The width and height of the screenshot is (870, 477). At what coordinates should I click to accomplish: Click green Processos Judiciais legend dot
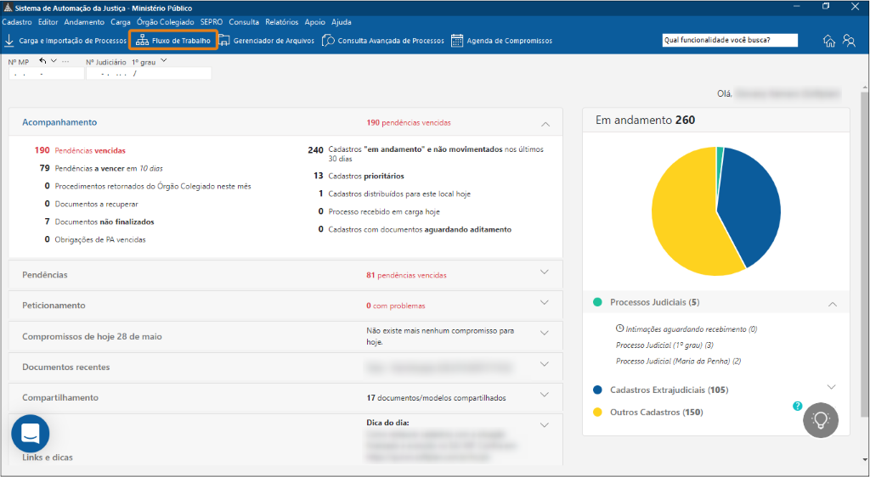597,302
